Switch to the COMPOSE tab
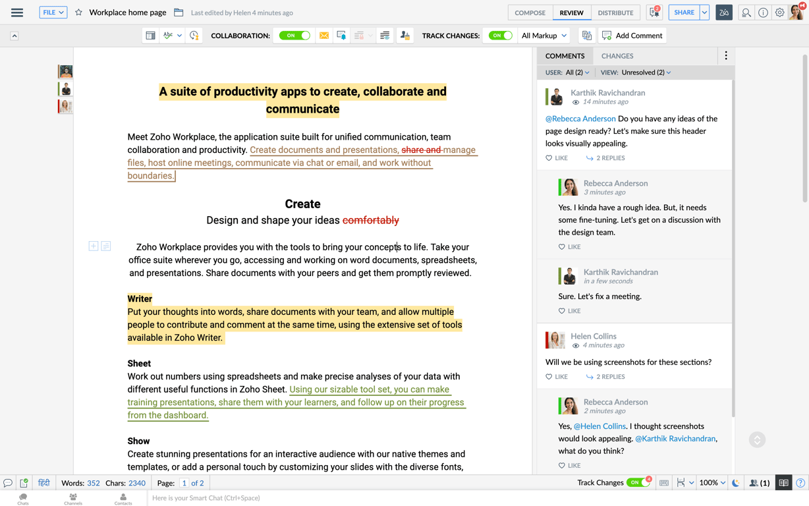809x506 pixels. [x=530, y=13]
